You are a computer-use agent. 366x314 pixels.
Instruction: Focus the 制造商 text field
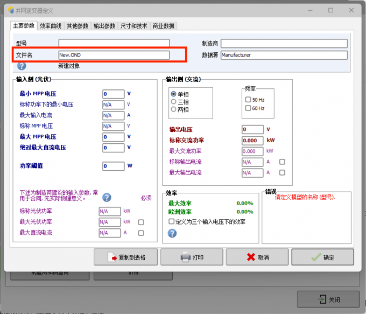284,43
